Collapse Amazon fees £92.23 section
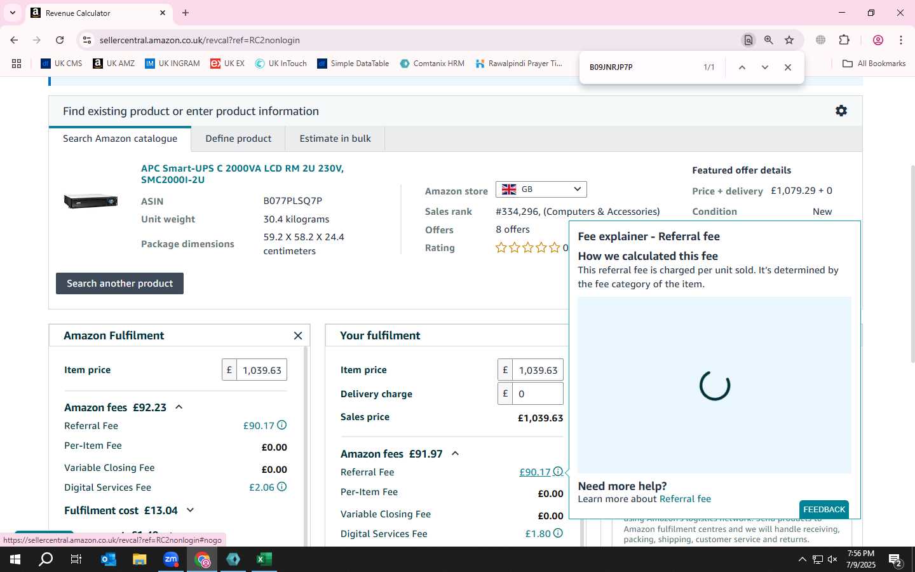The image size is (915, 572). (x=179, y=407)
